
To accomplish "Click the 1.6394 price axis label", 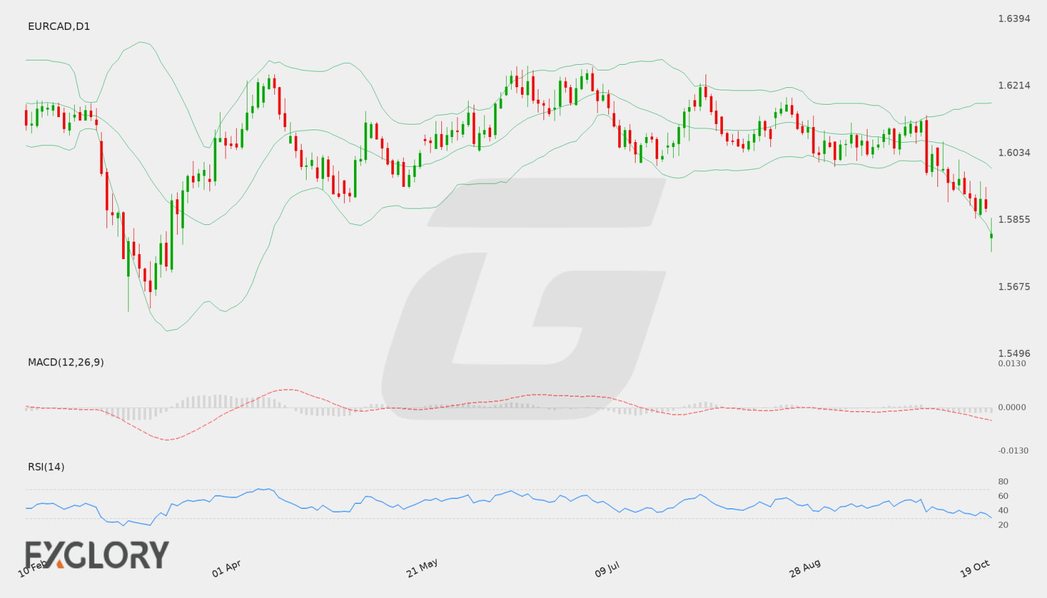I will [1014, 19].
